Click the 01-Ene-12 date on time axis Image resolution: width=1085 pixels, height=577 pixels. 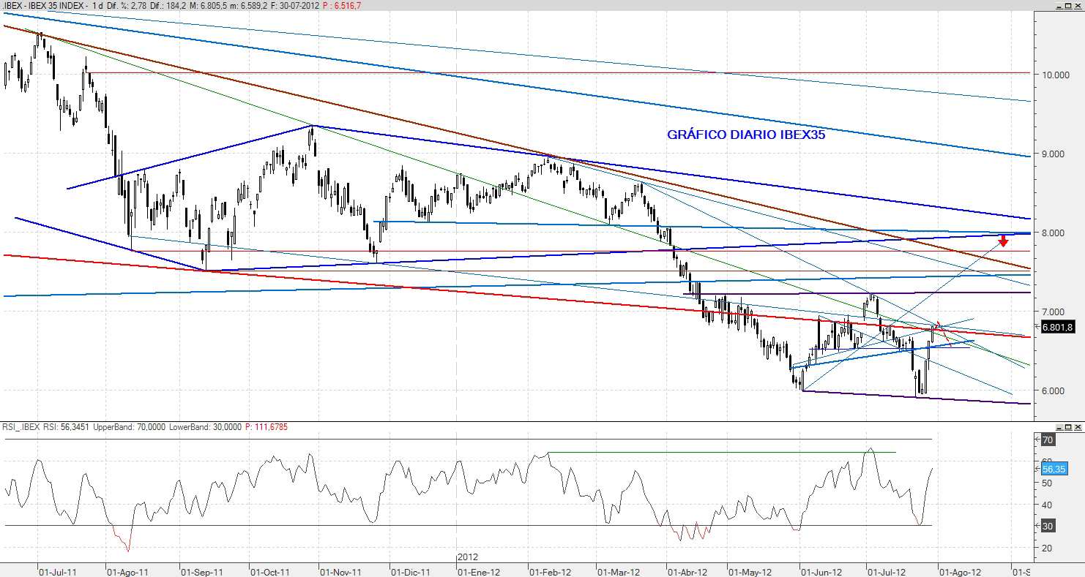479,571
